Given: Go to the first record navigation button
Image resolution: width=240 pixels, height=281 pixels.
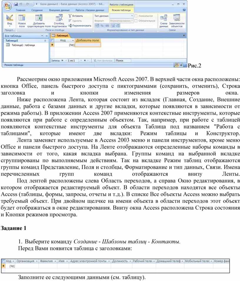Looking at the screenshot, I should coord(62,61).
